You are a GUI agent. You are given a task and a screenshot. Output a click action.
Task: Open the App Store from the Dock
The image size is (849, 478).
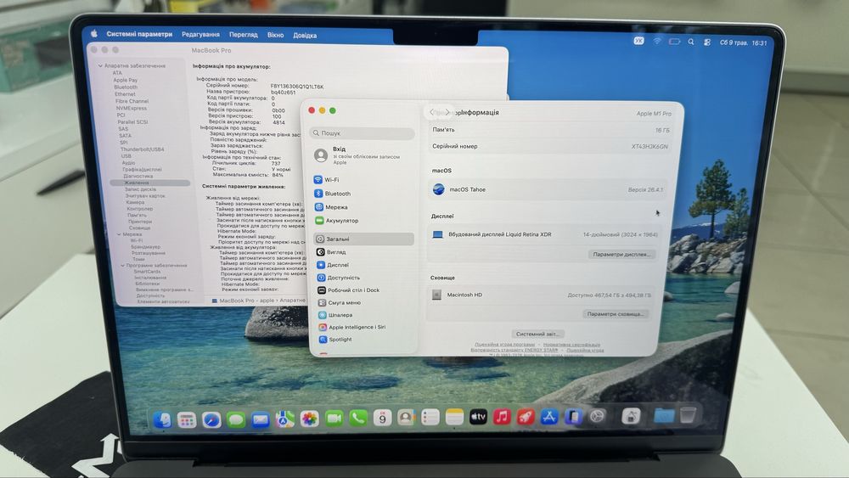coord(549,417)
